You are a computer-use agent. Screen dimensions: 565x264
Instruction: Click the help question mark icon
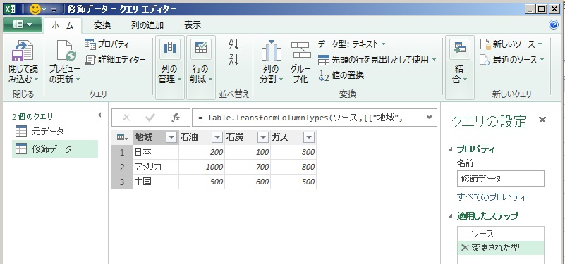pos(553,25)
